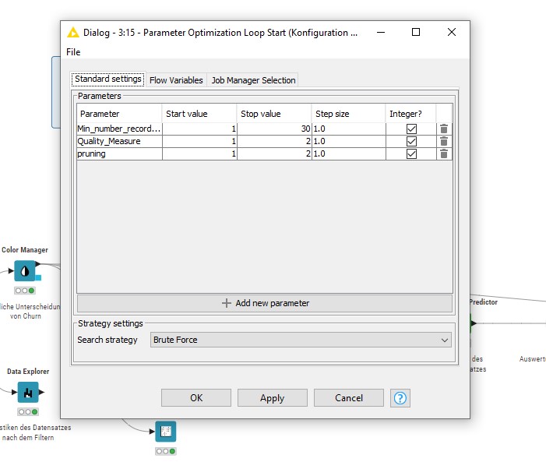Image resolution: width=546 pixels, height=462 pixels.
Task: Delete the Quality_Measure parameter row
Action: tap(444, 142)
